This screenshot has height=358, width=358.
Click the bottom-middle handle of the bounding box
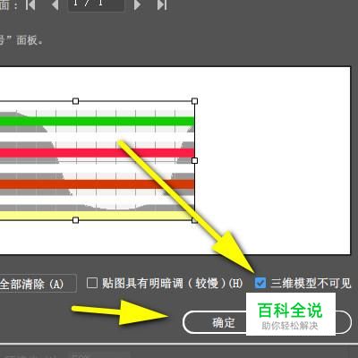pyautogui.click(x=76, y=220)
